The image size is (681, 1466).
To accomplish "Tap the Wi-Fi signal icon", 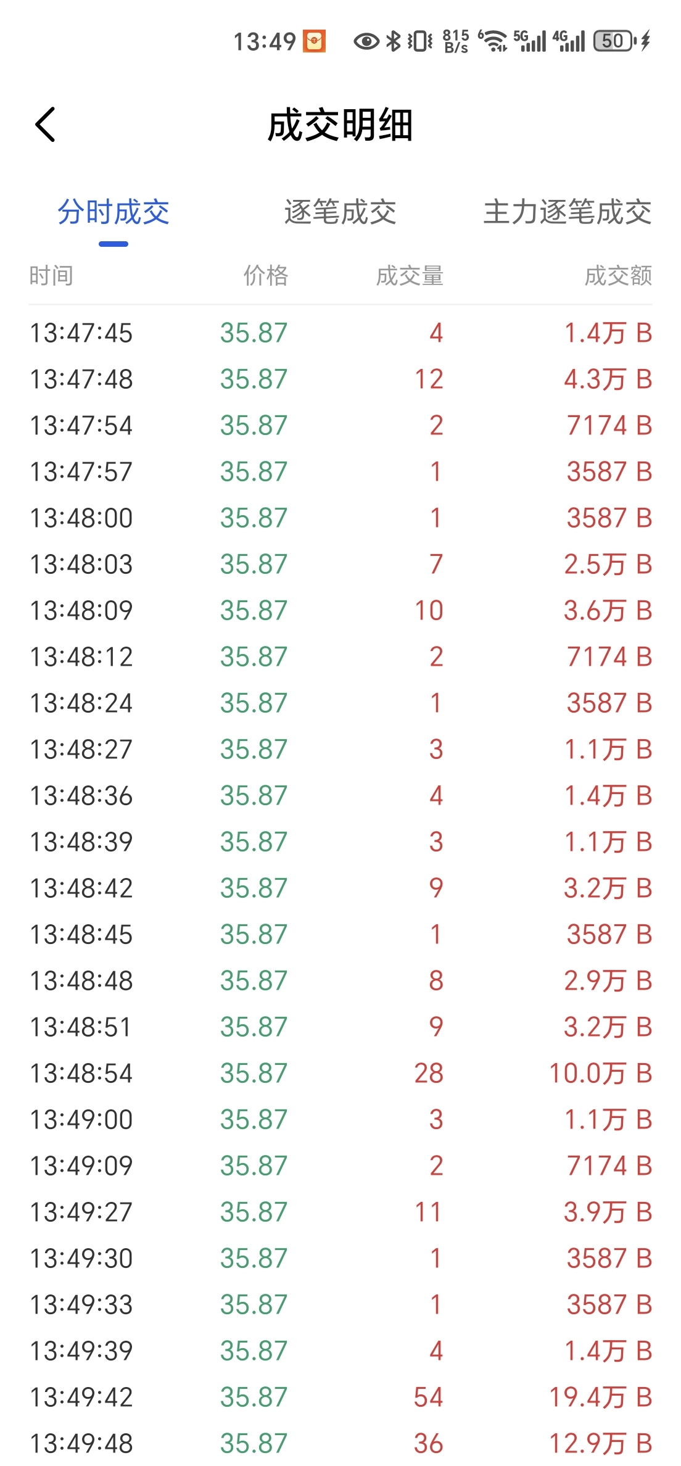I will click(x=493, y=41).
